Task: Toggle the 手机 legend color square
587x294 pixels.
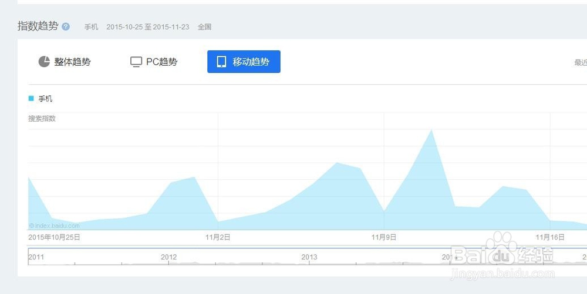Action: (x=31, y=98)
